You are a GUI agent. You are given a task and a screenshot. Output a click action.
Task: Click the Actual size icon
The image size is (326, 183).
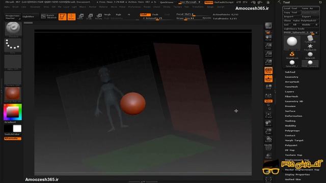click(268, 54)
